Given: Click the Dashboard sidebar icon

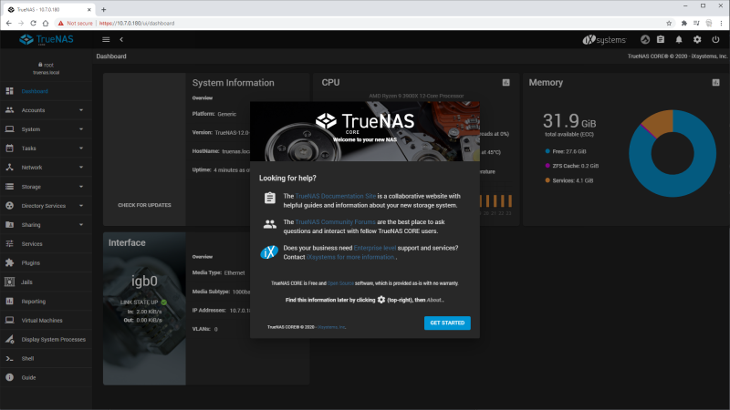Looking at the screenshot, I should (x=9, y=91).
